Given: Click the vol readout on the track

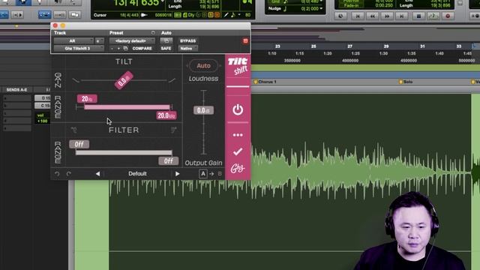Looking at the screenshot, I should [40, 115].
